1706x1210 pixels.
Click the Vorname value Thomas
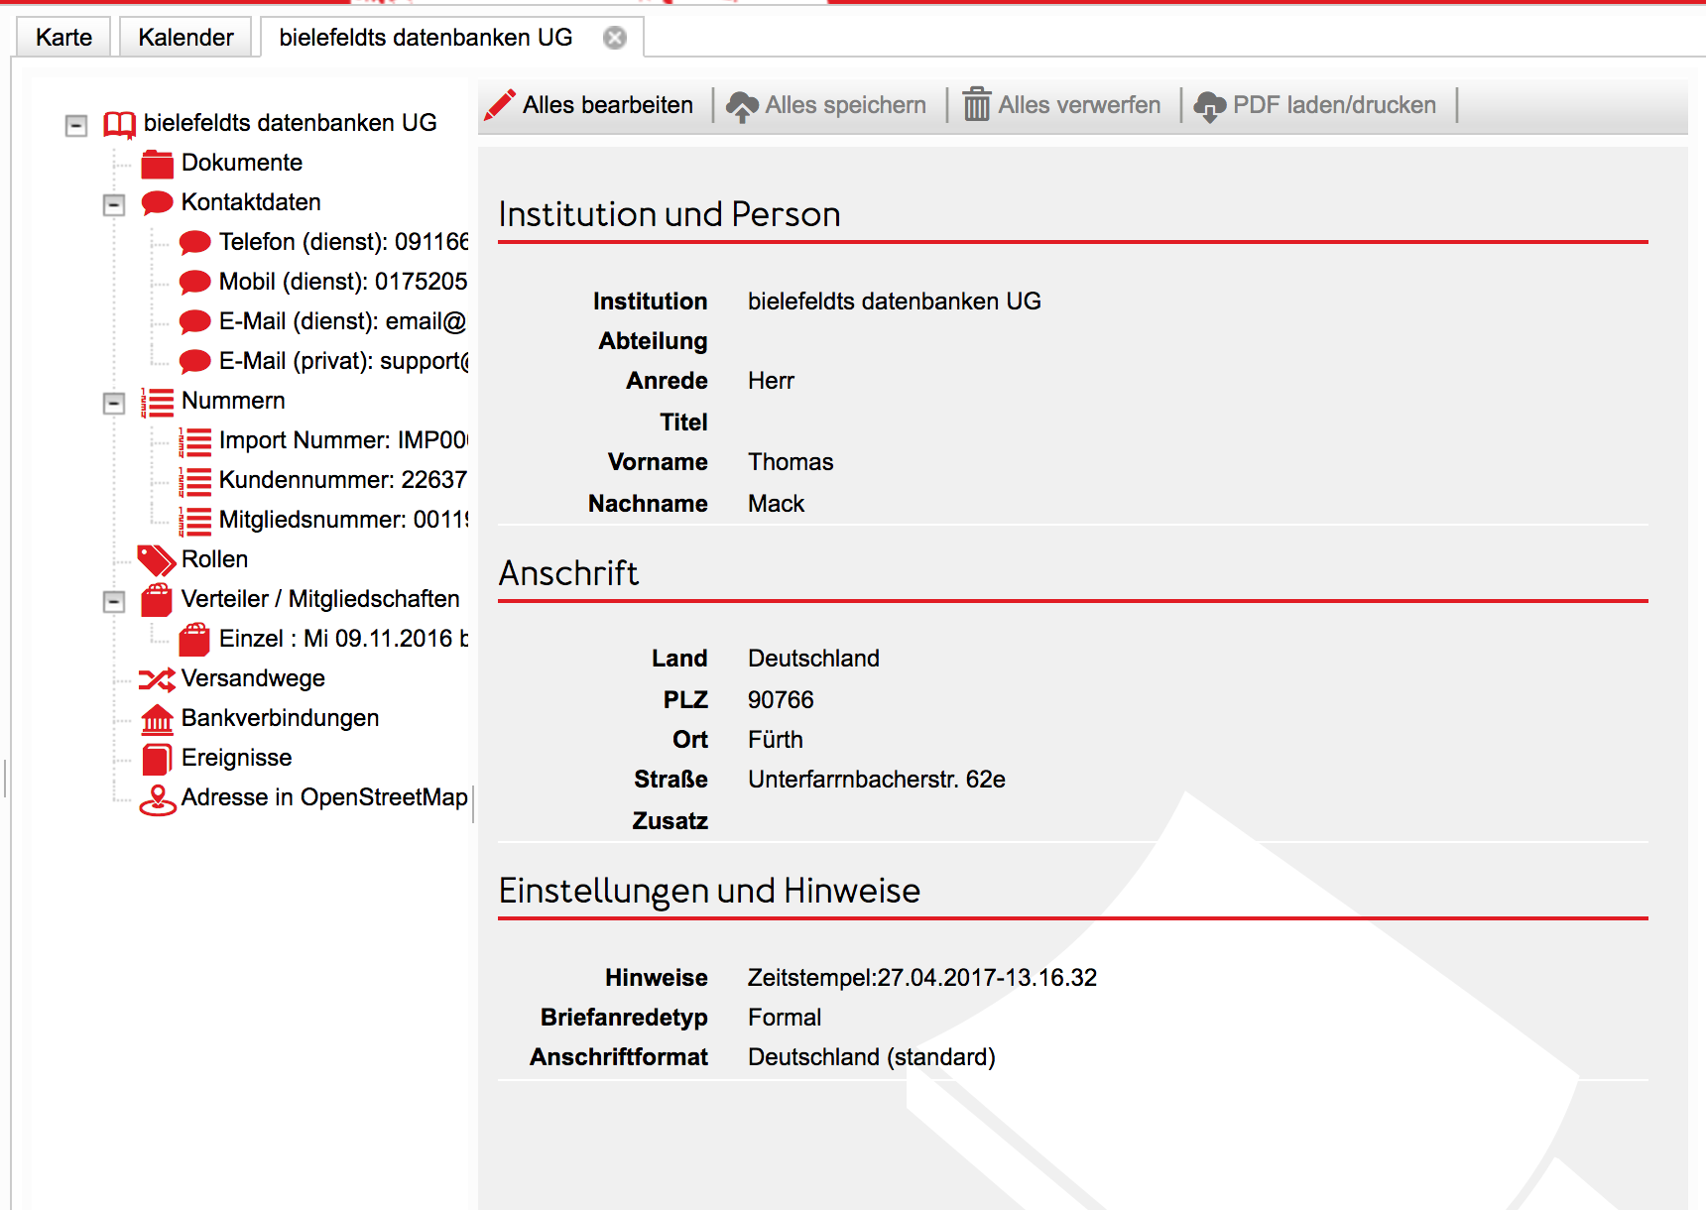(791, 462)
